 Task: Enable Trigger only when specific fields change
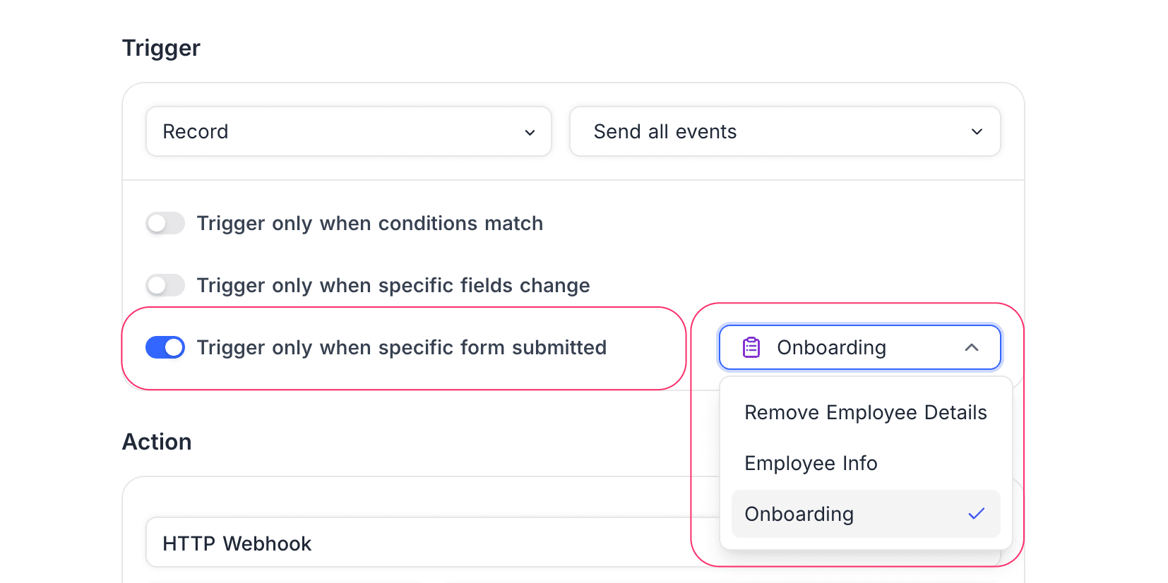click(x=165, y=285)
